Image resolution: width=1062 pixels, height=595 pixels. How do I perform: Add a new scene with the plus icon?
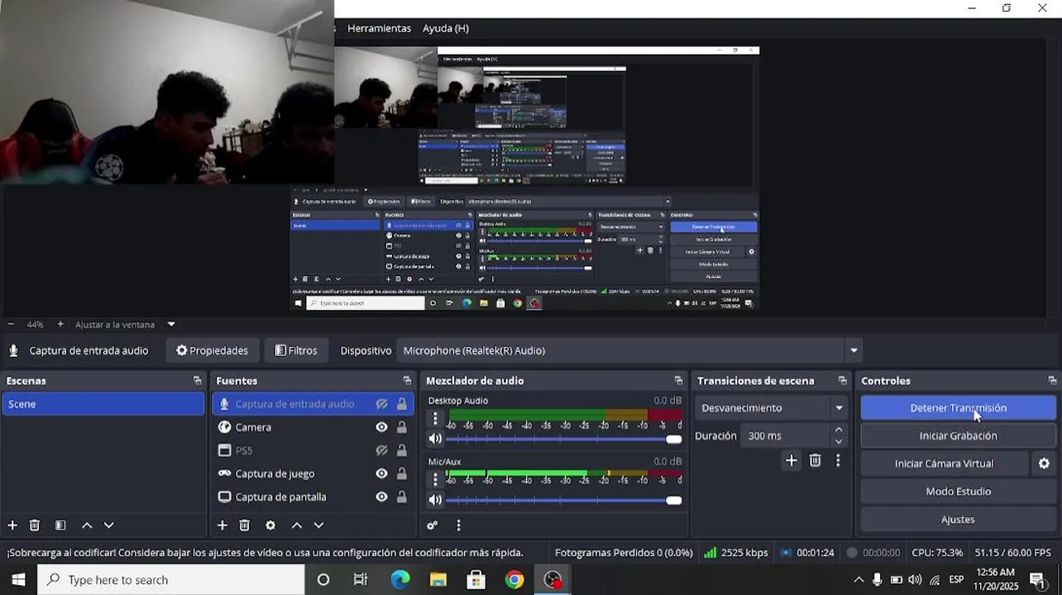point(12,525)
